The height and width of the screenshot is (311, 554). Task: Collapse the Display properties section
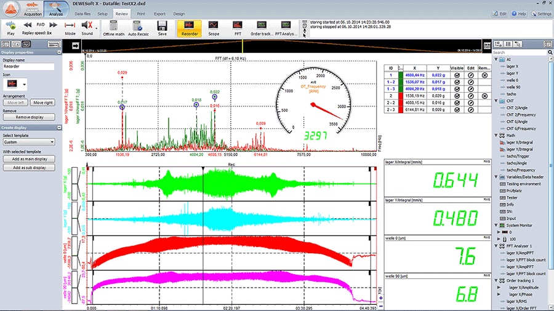[59, 52]
